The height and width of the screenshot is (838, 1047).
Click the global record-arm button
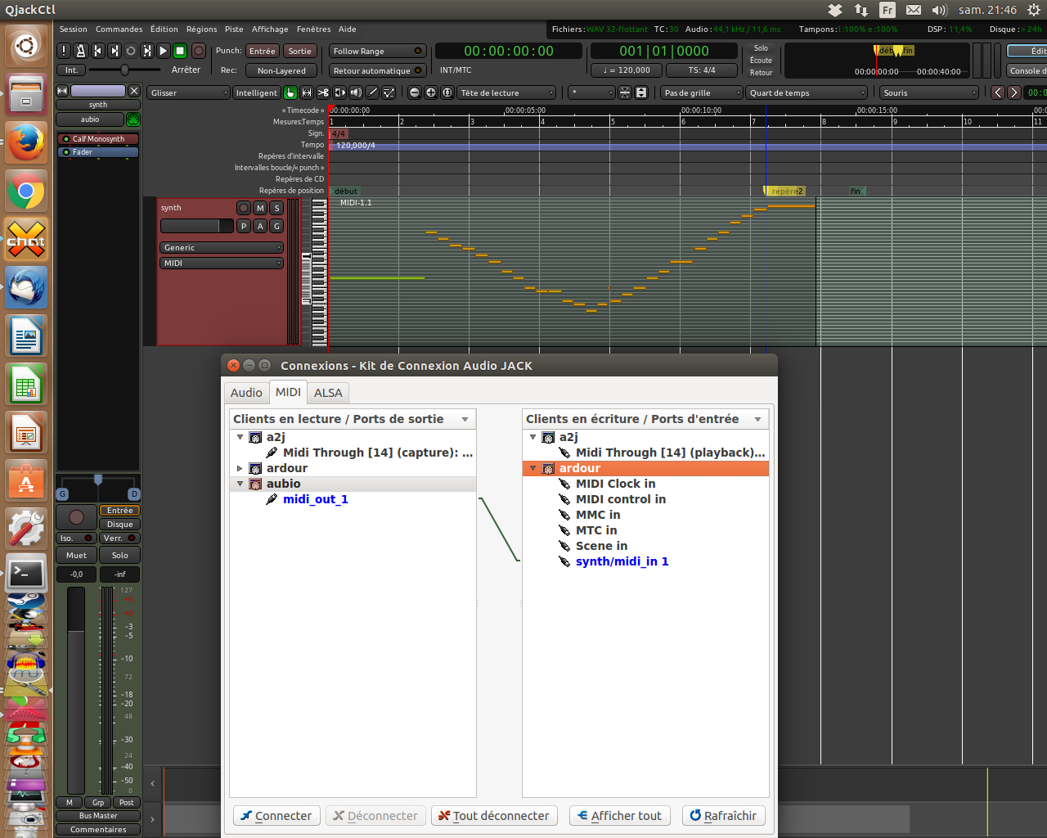[198, 51]
